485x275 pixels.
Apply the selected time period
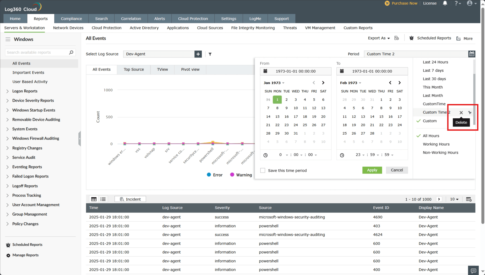[x=372, y=170]
